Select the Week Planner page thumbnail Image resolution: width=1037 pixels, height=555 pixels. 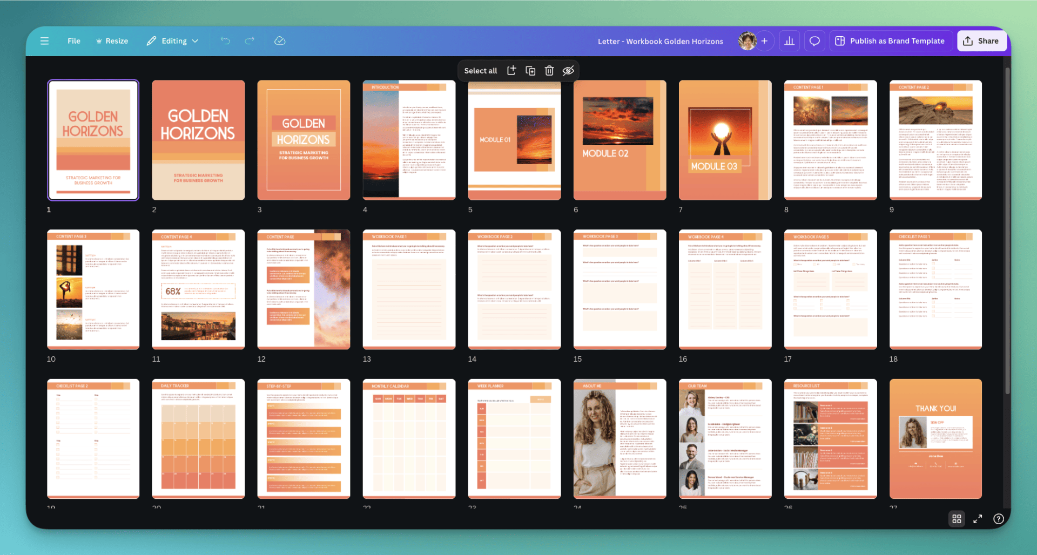pyautogui.click(x=514, y=439)
